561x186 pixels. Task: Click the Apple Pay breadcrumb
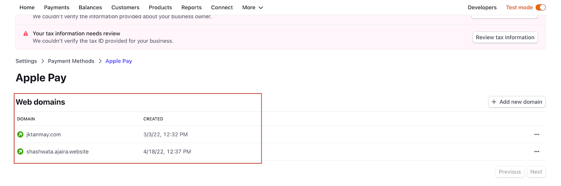(x=119, y=61)
